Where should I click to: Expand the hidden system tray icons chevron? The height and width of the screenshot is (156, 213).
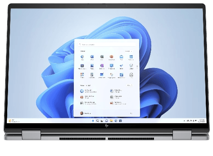(x=185, y=121)
